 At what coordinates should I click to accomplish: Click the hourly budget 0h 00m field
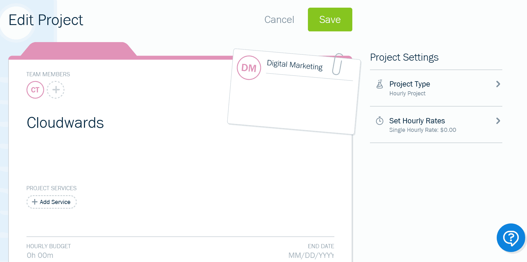pyautogui.click(x=40, y=255)
